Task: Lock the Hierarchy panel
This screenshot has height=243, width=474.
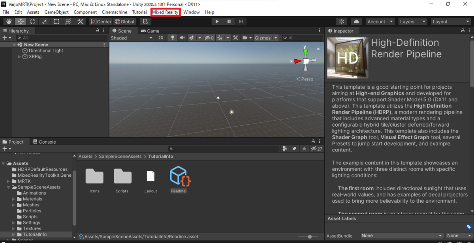Action: tap(98, 31)
